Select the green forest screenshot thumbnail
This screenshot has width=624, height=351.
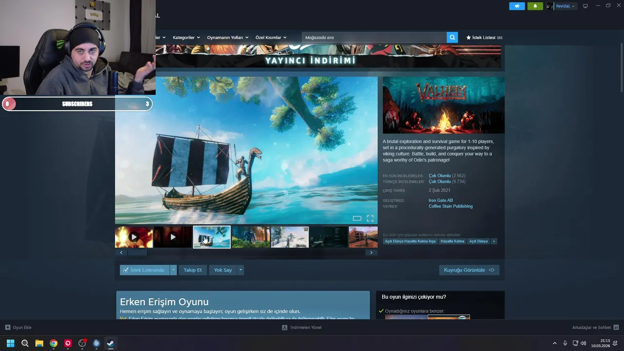pyautogui.click(x=251, y=237)
